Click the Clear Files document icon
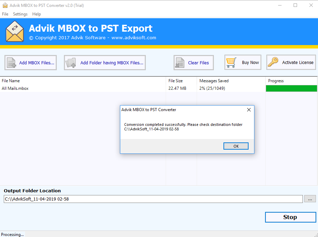 [180, 63]
